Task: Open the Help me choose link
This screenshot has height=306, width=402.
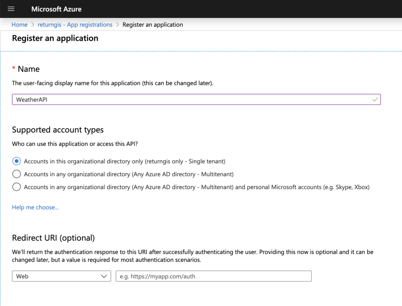Action: point(35,207)
